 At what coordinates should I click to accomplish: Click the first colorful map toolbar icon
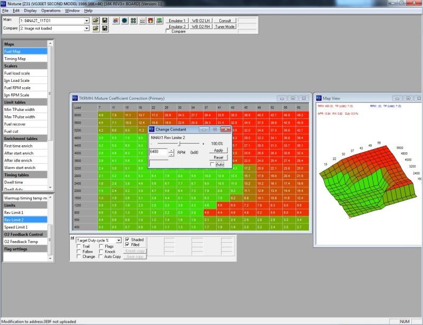pyautogui.click(x=115, y=21)
